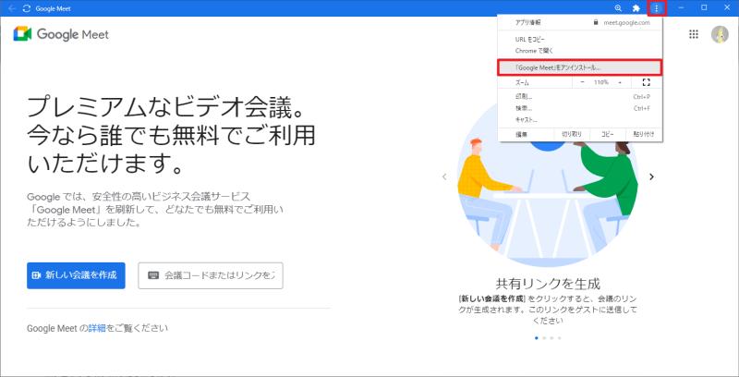Click the 共有リンクを生成 heading

548,285
